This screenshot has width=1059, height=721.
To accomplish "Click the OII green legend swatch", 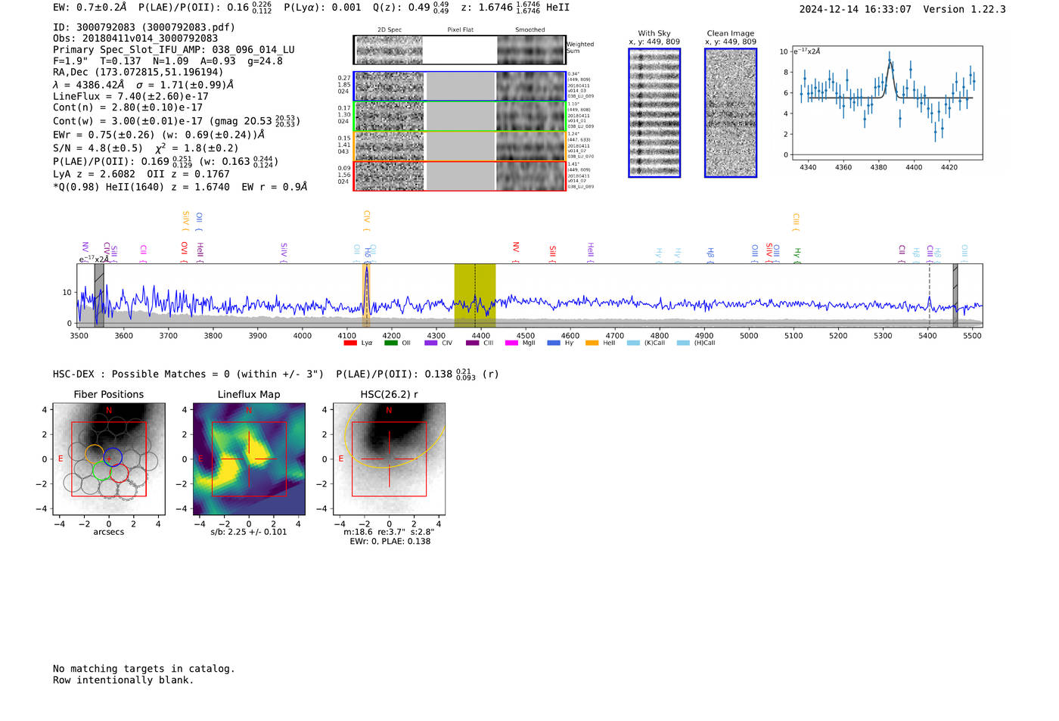I will [391, 343].
